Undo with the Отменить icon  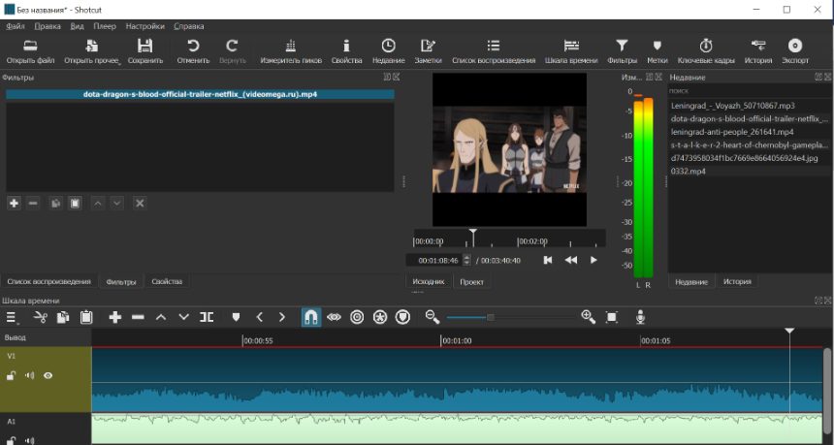click(193, 51)
